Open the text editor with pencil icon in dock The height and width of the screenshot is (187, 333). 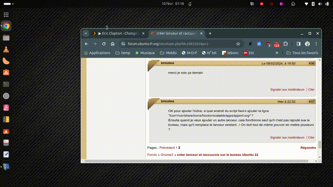point(6,154)
